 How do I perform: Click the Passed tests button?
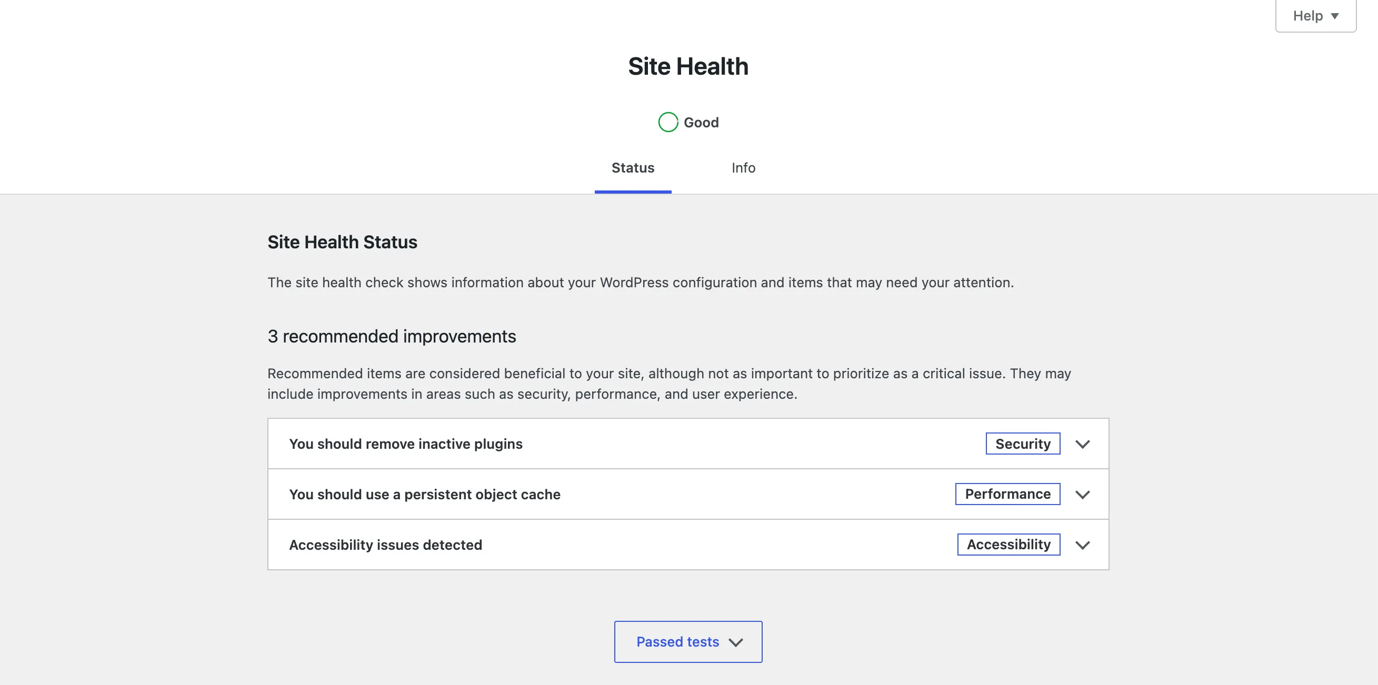tap(688, 642)
